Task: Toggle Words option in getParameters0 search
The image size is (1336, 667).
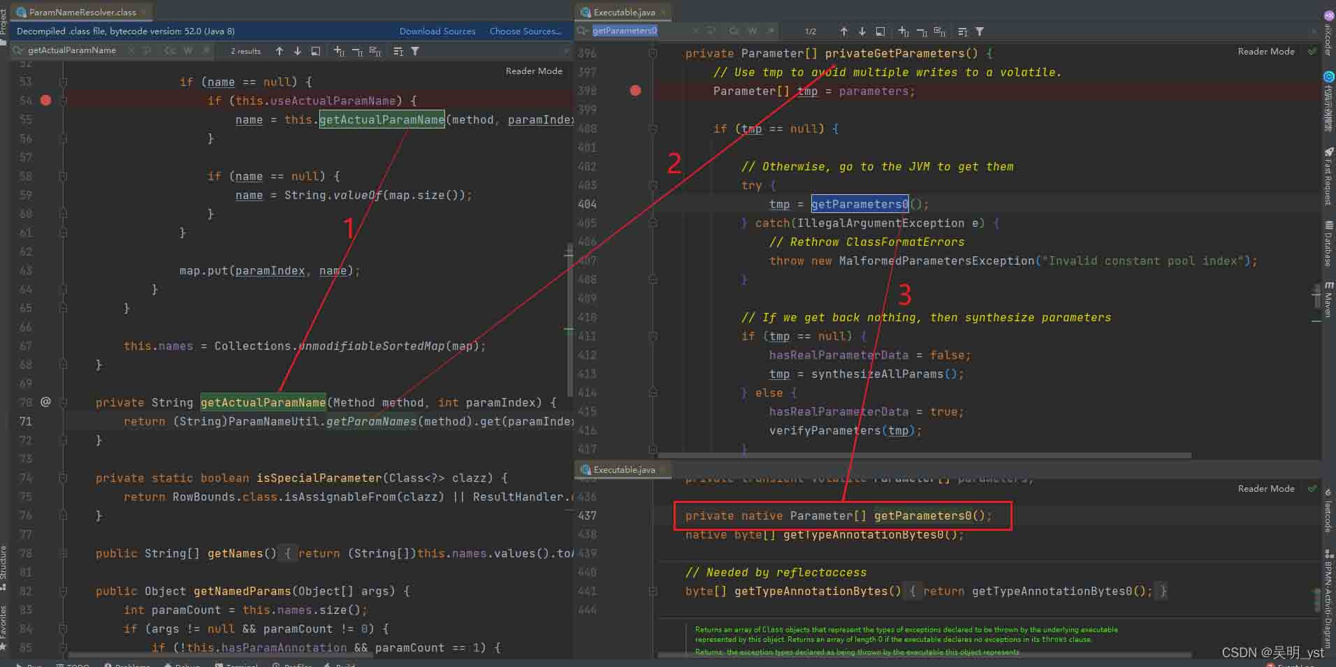Action: (753, 31)
